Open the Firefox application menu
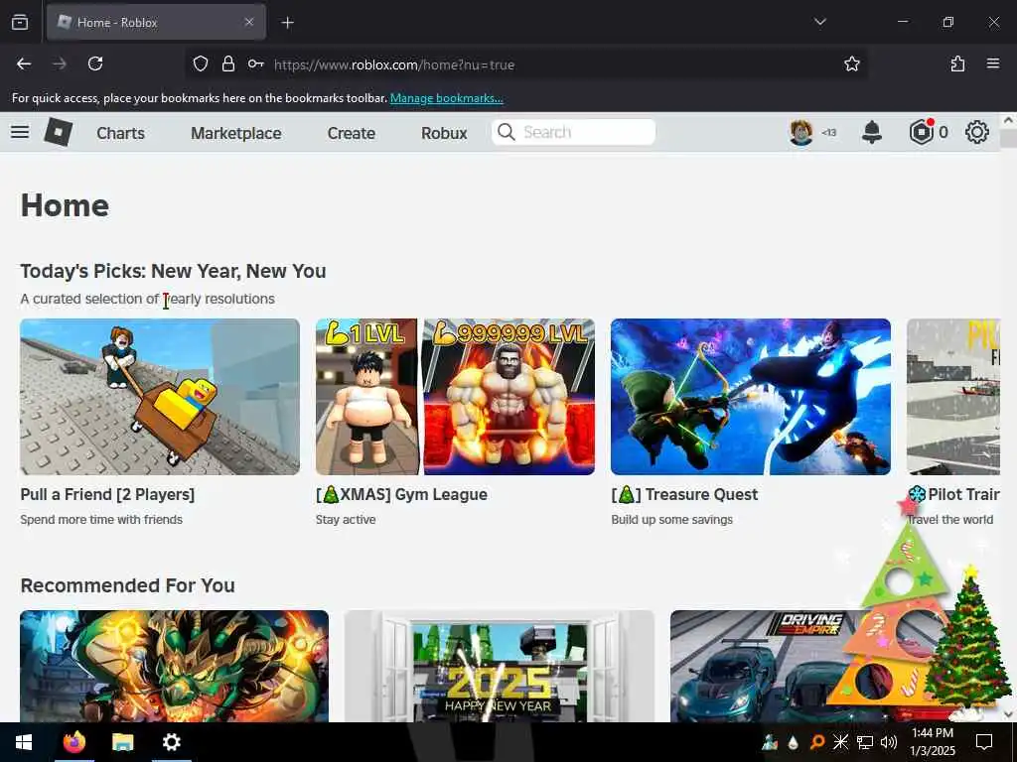The width and height of the screenshot is (1017, 762). coord(993,63)
